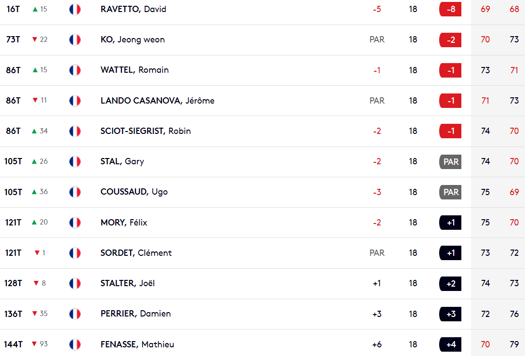Viewport: 525px width, 356px height.
Task: Click the green up arrow next to STAL's 26
Action: pos(34,161)
